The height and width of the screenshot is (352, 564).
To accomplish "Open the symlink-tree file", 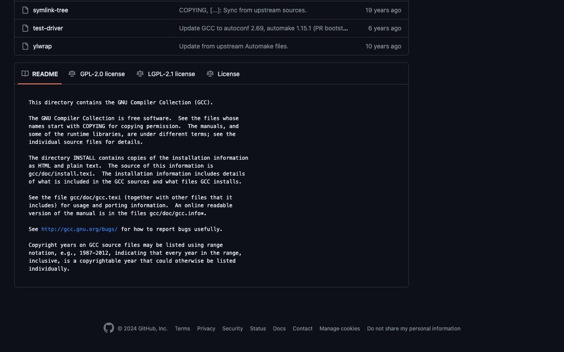I will coord(51,10).
